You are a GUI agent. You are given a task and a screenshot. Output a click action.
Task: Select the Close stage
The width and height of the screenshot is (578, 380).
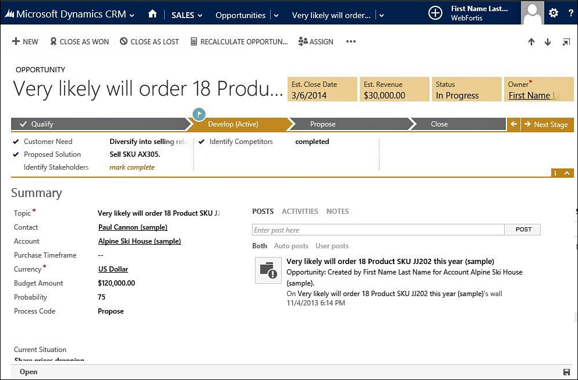pyautogui.click(x=459, y=124)
